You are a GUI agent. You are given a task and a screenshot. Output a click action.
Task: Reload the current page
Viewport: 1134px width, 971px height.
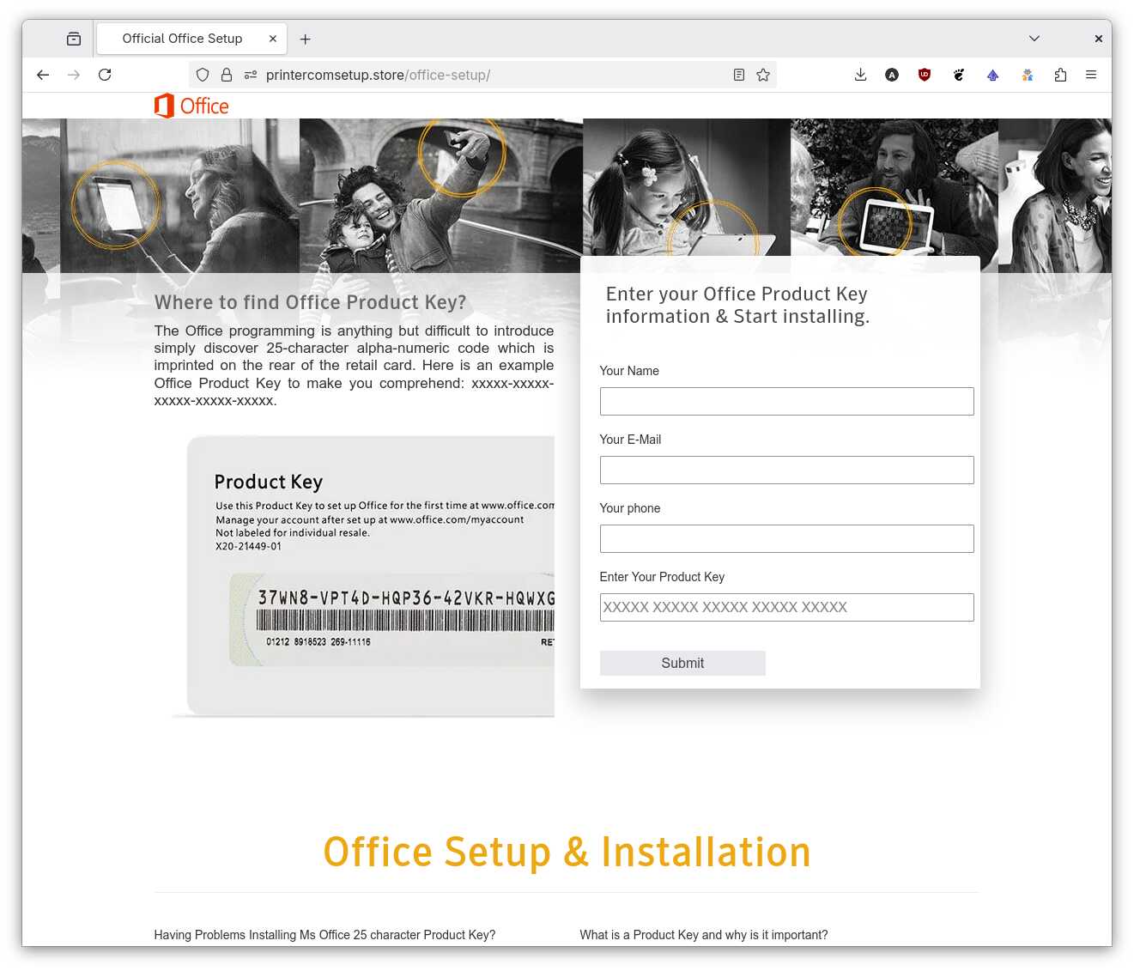105,75
